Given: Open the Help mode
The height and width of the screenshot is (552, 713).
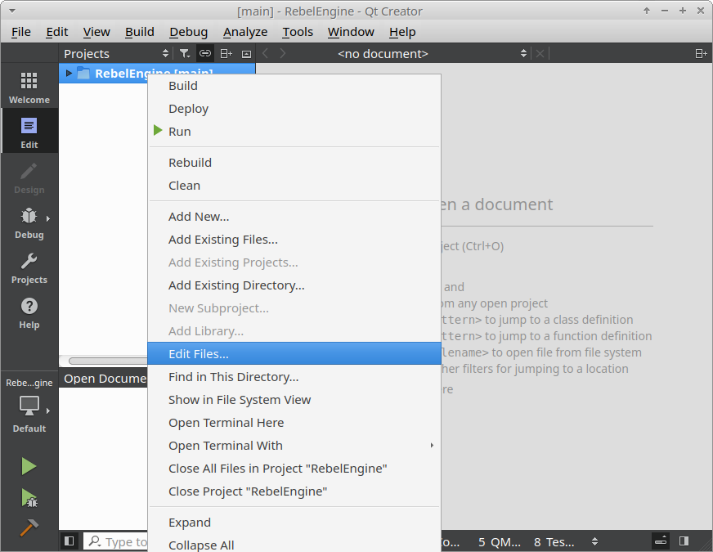Looking at the screenshot, I should point(29,313).
